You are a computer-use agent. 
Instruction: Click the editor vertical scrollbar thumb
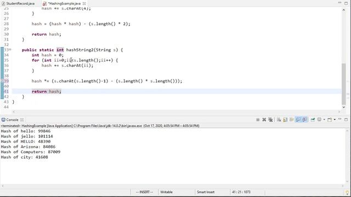pyautogui.click(x=344, y=84)
